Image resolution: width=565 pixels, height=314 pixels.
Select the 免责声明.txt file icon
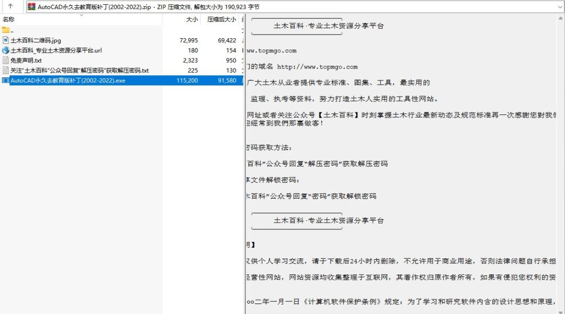click(x=6, y=61)
